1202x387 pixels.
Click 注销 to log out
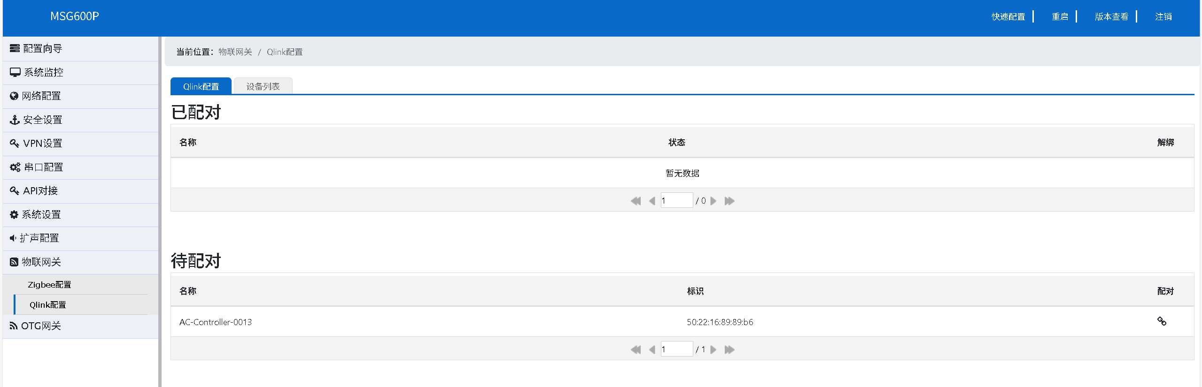coord(1163,17)
